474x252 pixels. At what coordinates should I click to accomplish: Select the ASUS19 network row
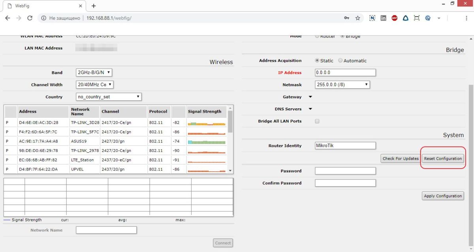[116, 141]
